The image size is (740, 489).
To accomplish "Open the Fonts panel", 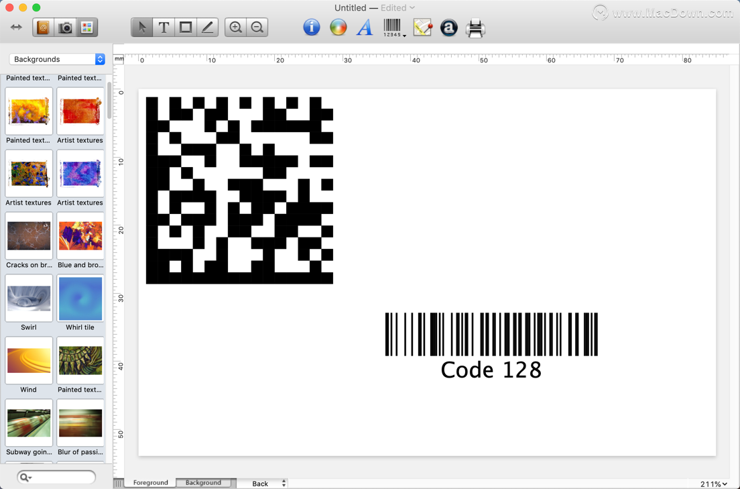I will click(365, 28).
